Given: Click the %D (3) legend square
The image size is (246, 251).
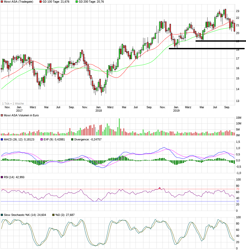Looking at the screenshot, I should pyautogui.click(x=54, y=215).
